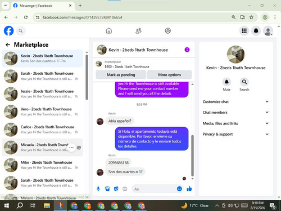The image size is (281, 211).
Task: Open Windows taskbar search
Action: [20, 206]
